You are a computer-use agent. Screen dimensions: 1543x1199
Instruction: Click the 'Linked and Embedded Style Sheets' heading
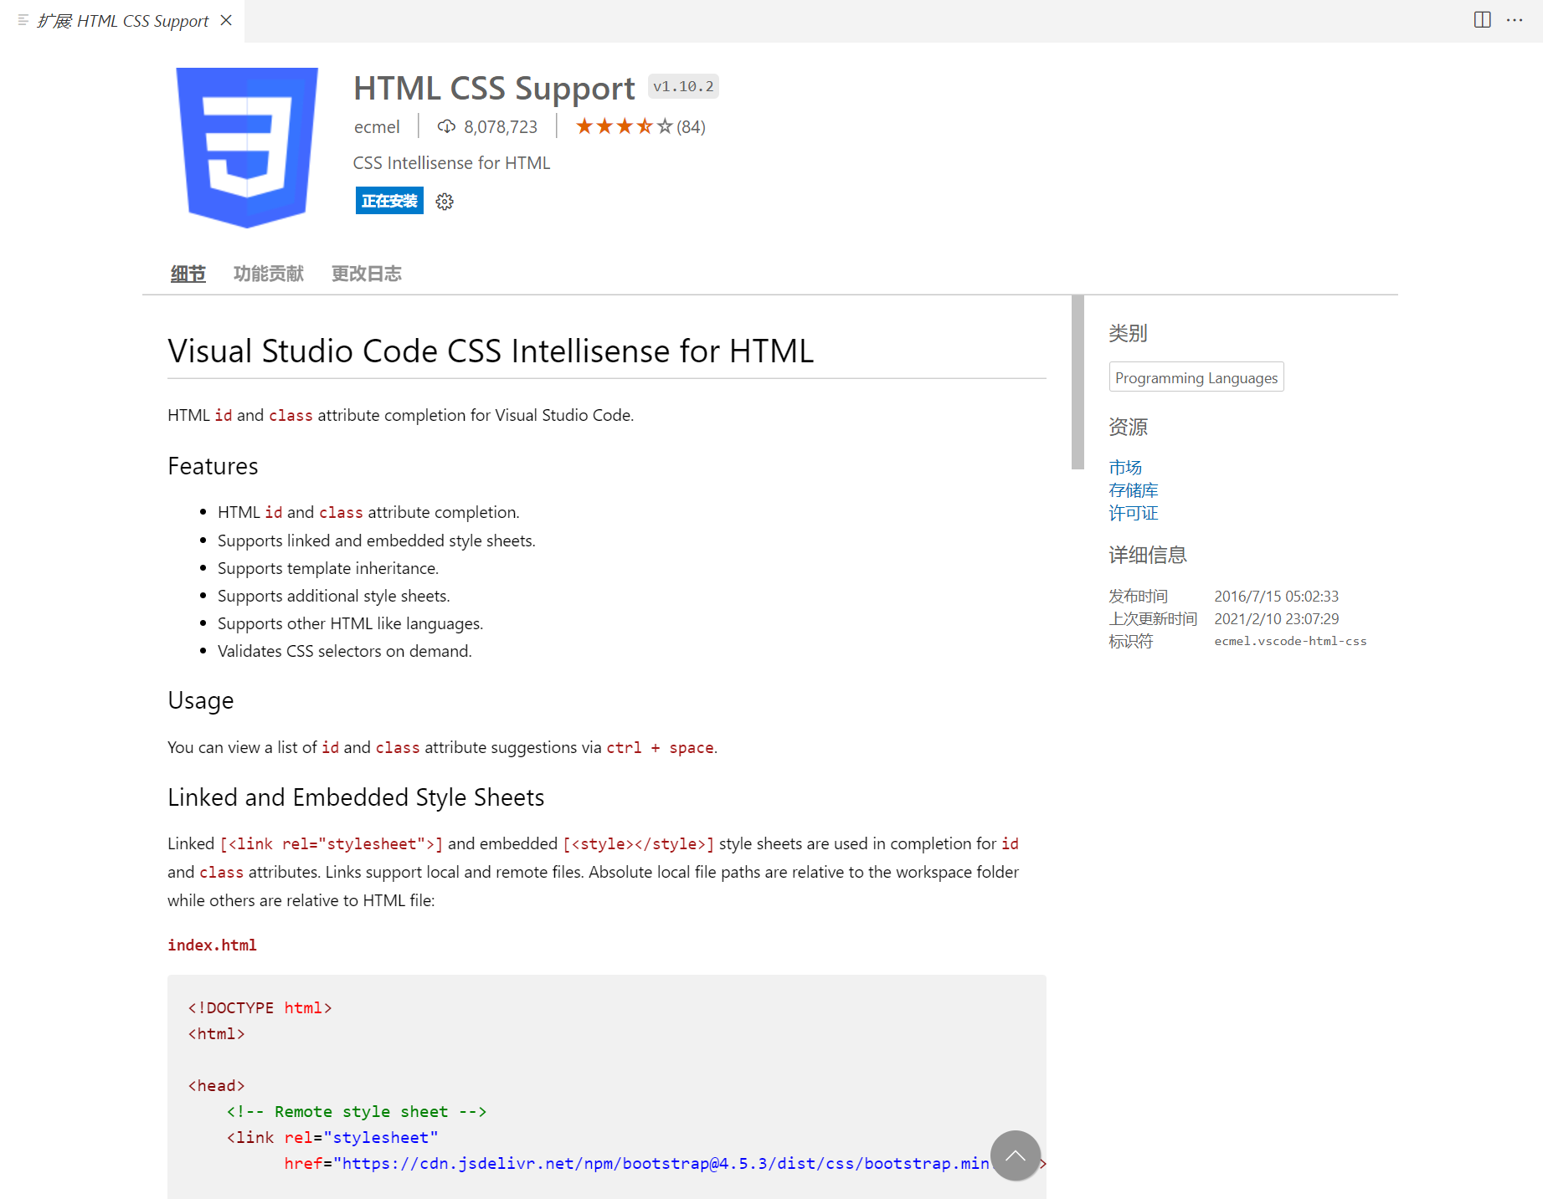point(356,797)
